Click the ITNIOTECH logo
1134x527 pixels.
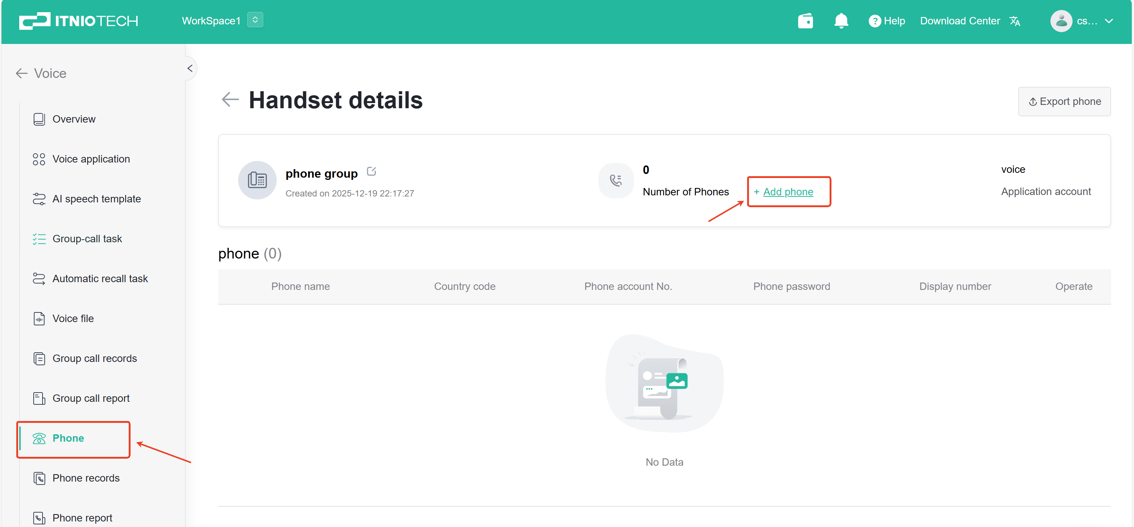click(x=78, y=21)
